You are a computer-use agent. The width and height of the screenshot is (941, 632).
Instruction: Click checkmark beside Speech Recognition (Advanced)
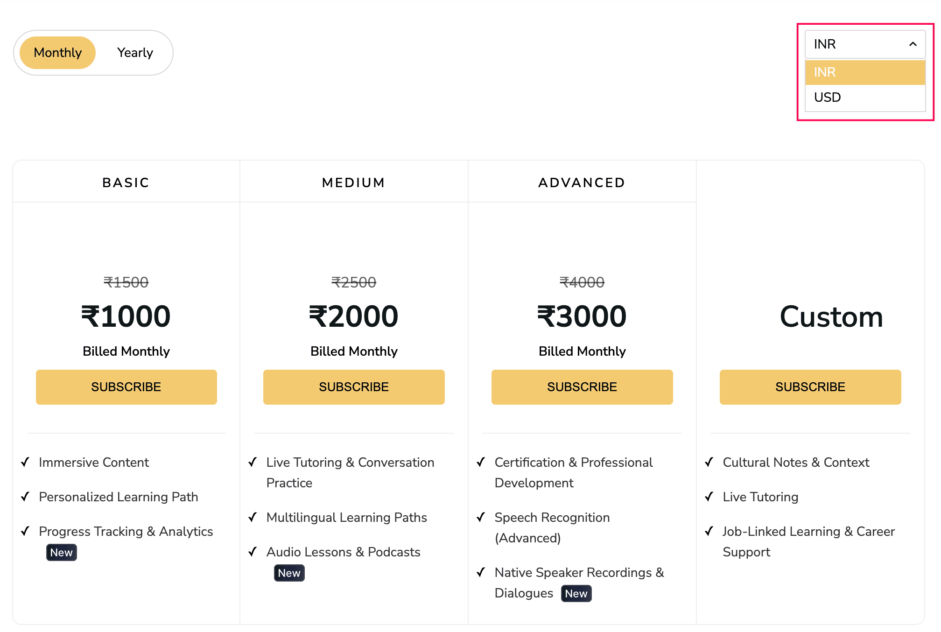point(481,517)
